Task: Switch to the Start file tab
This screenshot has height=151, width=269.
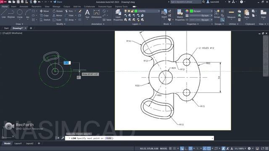Action: (6, 28)
